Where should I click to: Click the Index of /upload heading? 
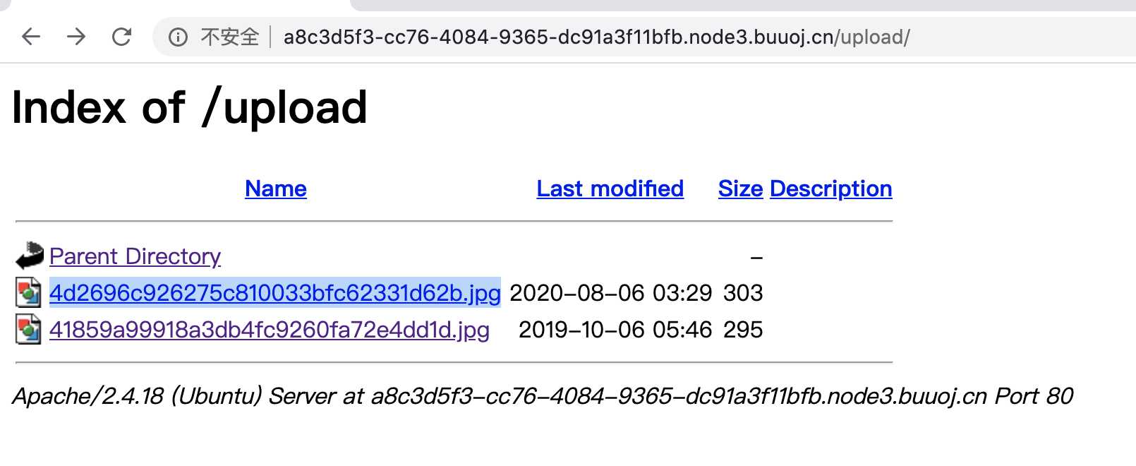189,108
